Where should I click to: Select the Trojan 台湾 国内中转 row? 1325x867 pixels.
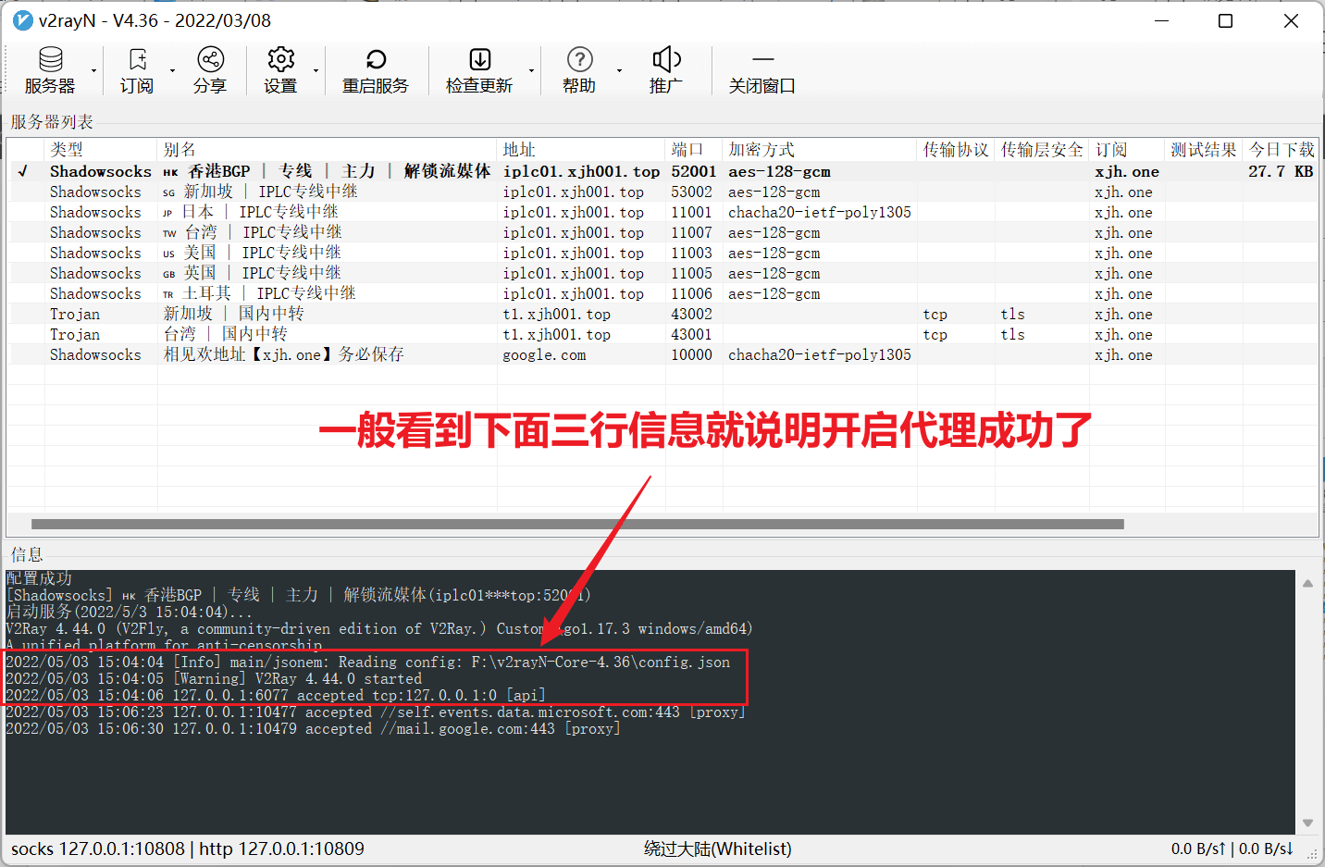click(662, 334)
